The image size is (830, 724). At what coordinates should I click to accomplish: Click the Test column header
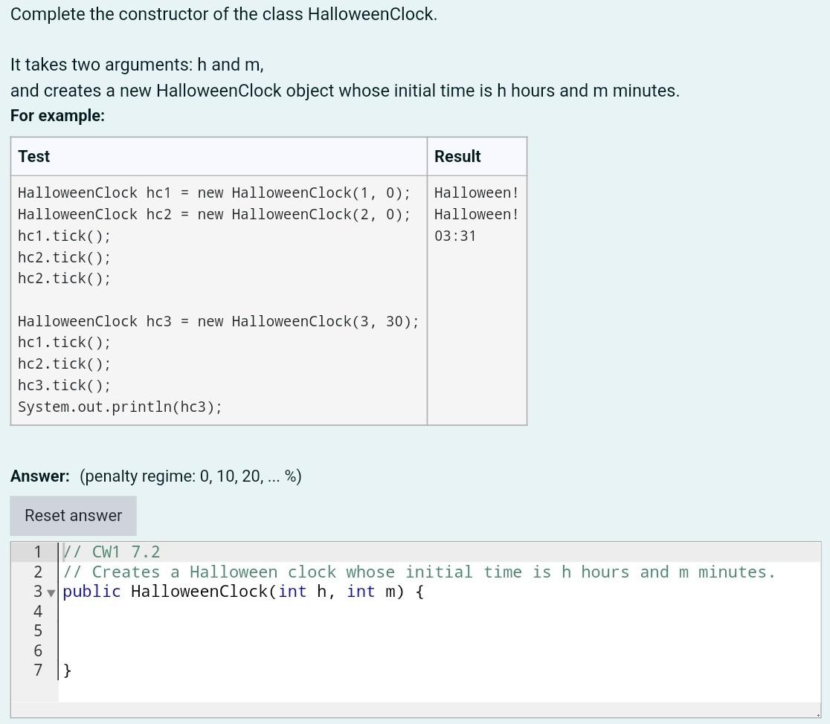(34, 156)
